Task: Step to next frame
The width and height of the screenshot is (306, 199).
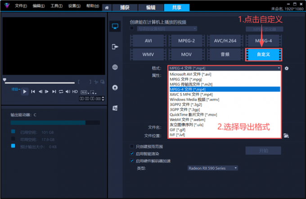Action: click(x=47, y=91)
